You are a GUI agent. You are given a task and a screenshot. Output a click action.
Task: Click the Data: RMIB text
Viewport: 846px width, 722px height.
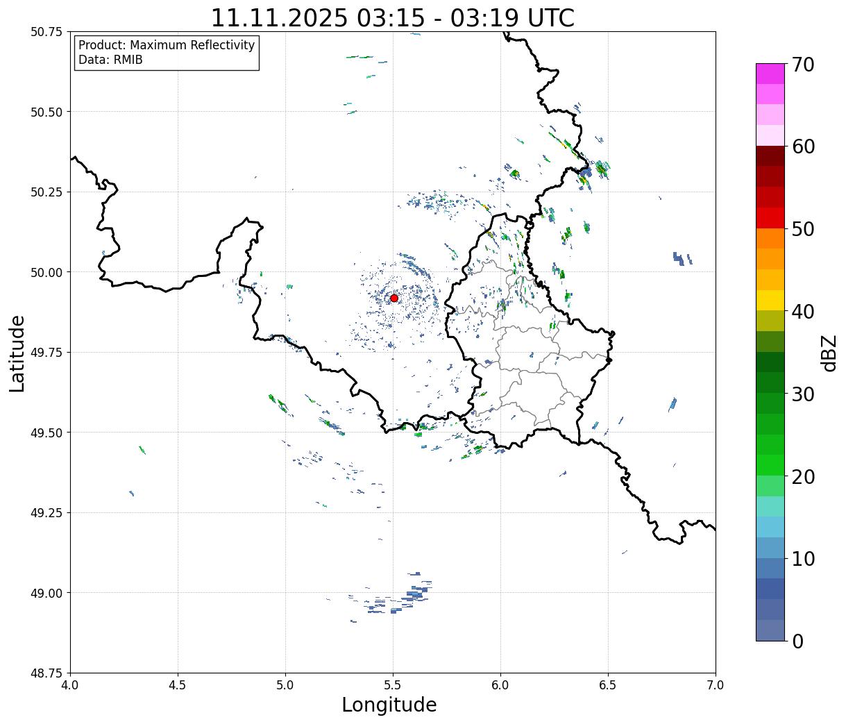point(110,60)
